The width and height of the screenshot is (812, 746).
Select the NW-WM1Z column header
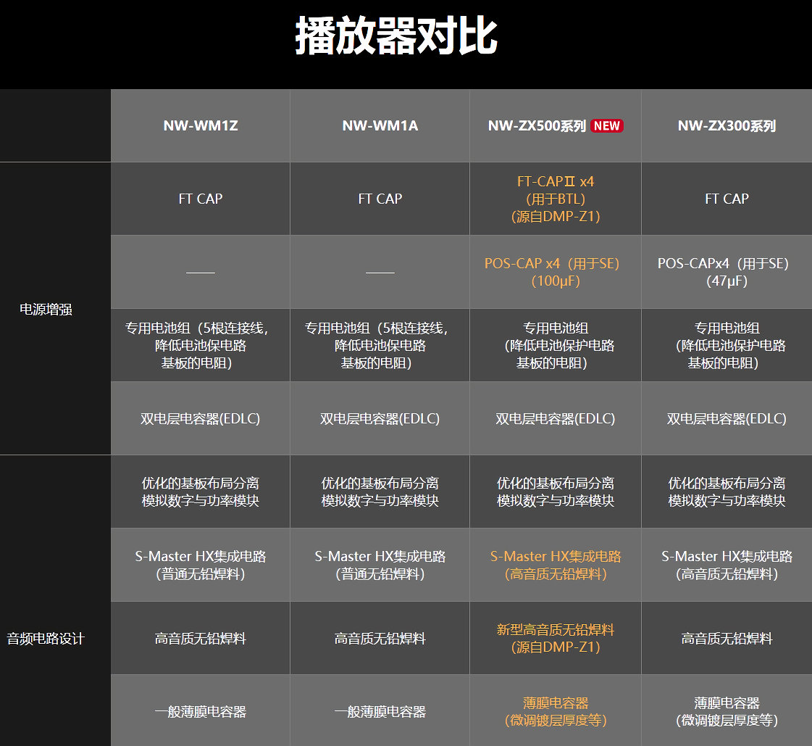point(199,125)
